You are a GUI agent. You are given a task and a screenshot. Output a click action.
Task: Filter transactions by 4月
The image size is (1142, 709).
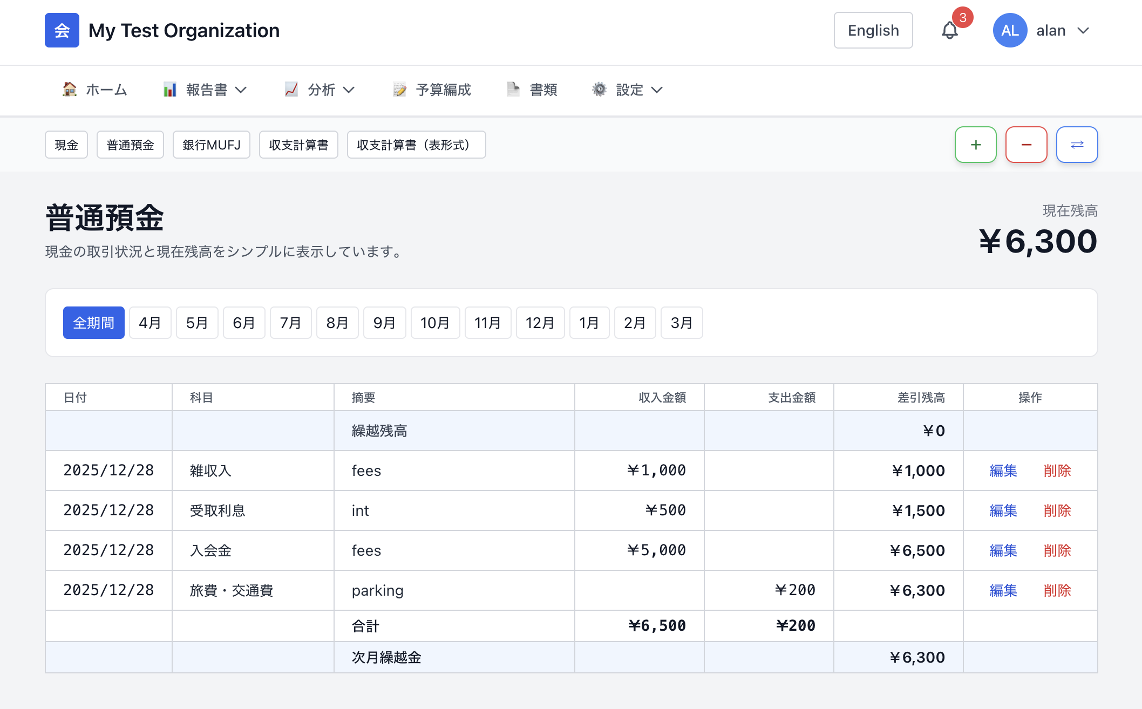150,323
